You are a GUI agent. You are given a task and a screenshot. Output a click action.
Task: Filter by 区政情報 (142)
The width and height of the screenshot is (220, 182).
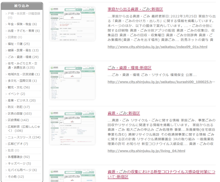tap(18, 120)
